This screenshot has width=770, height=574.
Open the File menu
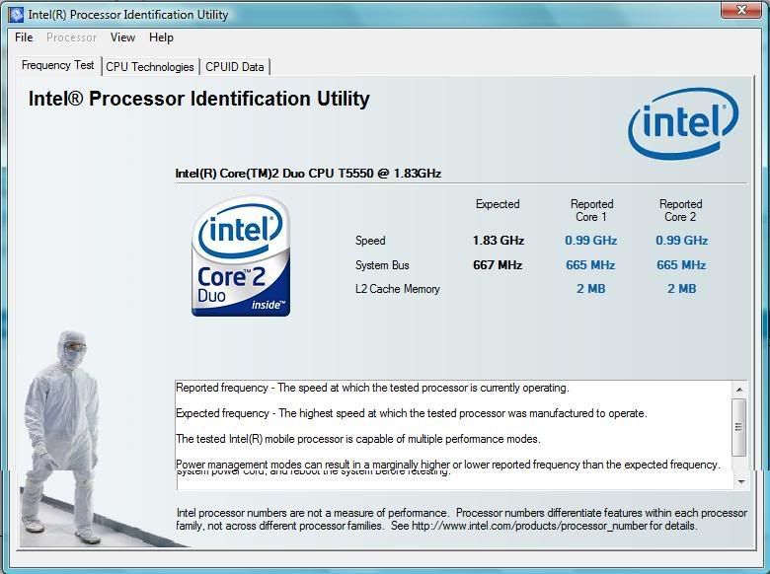(x=24, y=37)
